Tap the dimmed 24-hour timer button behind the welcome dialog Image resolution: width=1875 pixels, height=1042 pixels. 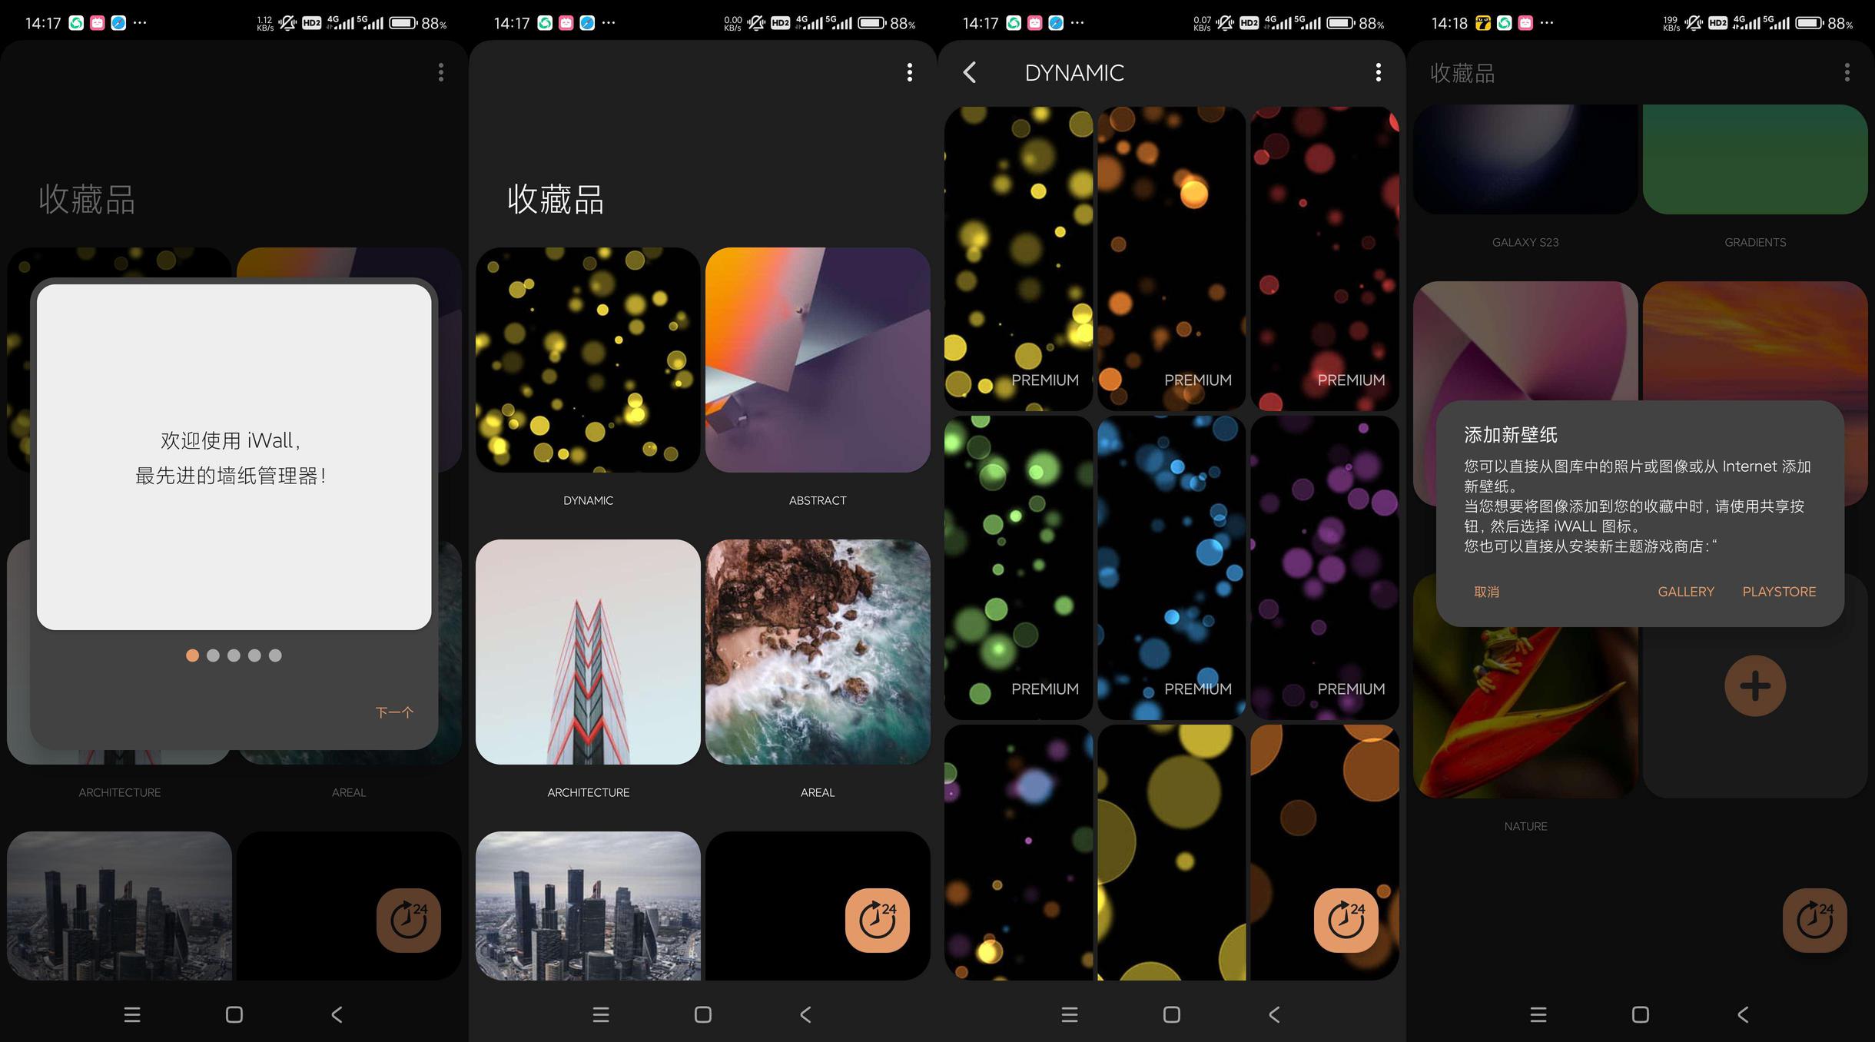[x=408, y=920]
